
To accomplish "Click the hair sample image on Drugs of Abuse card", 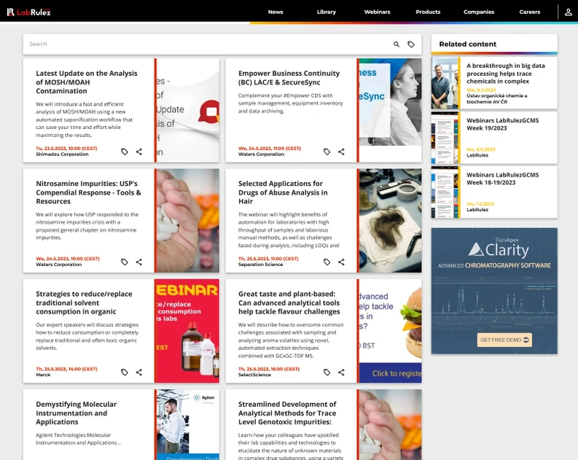I will tap(391, 221).
